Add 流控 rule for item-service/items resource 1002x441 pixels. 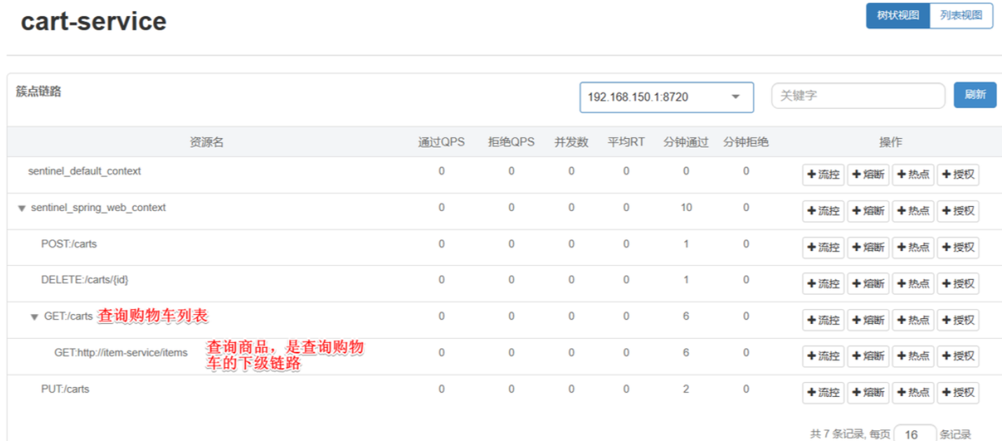point(823,356)
